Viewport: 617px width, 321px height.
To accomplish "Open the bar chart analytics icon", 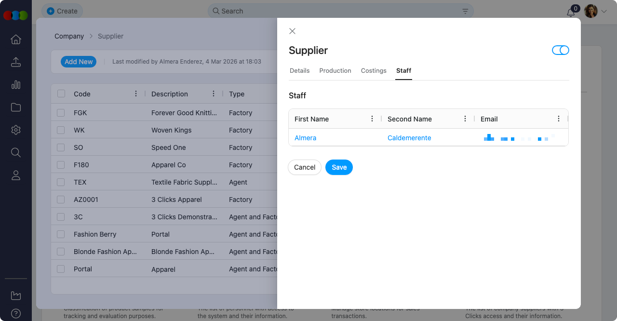I will click(16, 85).
